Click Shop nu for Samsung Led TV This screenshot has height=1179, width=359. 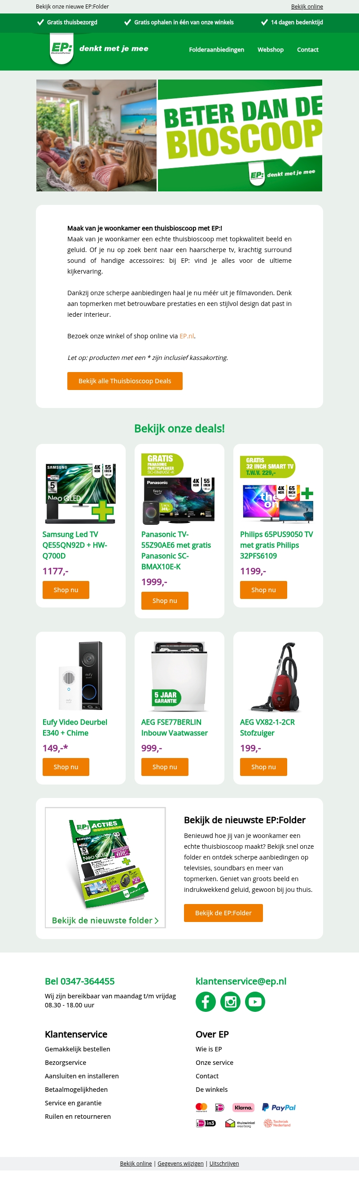pos(66,589)
